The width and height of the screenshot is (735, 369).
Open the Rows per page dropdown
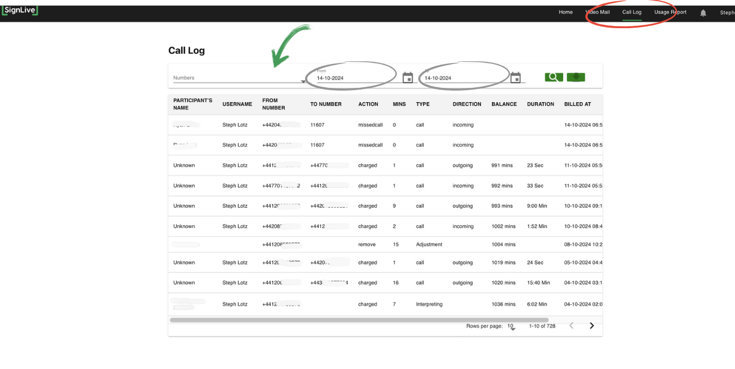(x=512, y=326)
